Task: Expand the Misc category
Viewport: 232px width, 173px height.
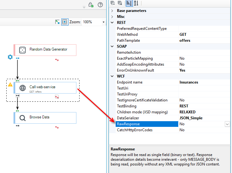Action: [x=112, y=17]
